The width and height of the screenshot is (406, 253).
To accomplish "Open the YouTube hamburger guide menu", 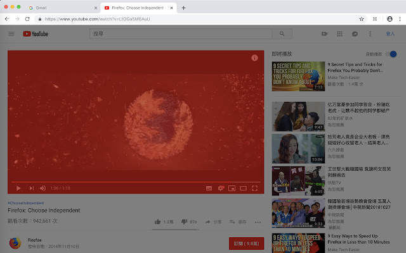I will pyautogui.click(x=11, y=34).
